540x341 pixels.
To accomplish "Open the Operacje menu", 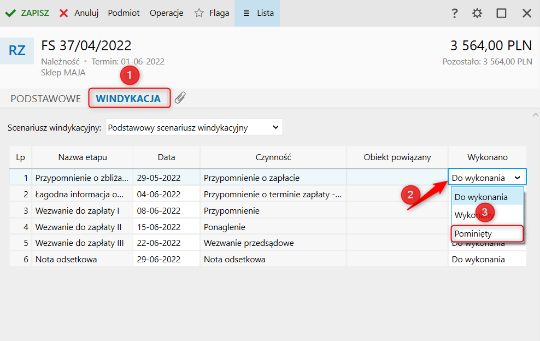I will [166, 13].
